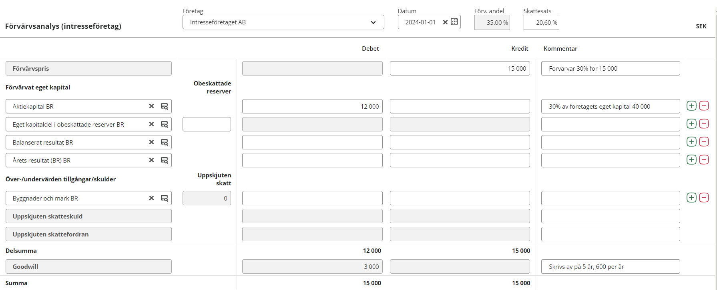Open the date picker calendar icon
Image resolution: width=717 pixels, height=290 pixels.
coord(454,22)
